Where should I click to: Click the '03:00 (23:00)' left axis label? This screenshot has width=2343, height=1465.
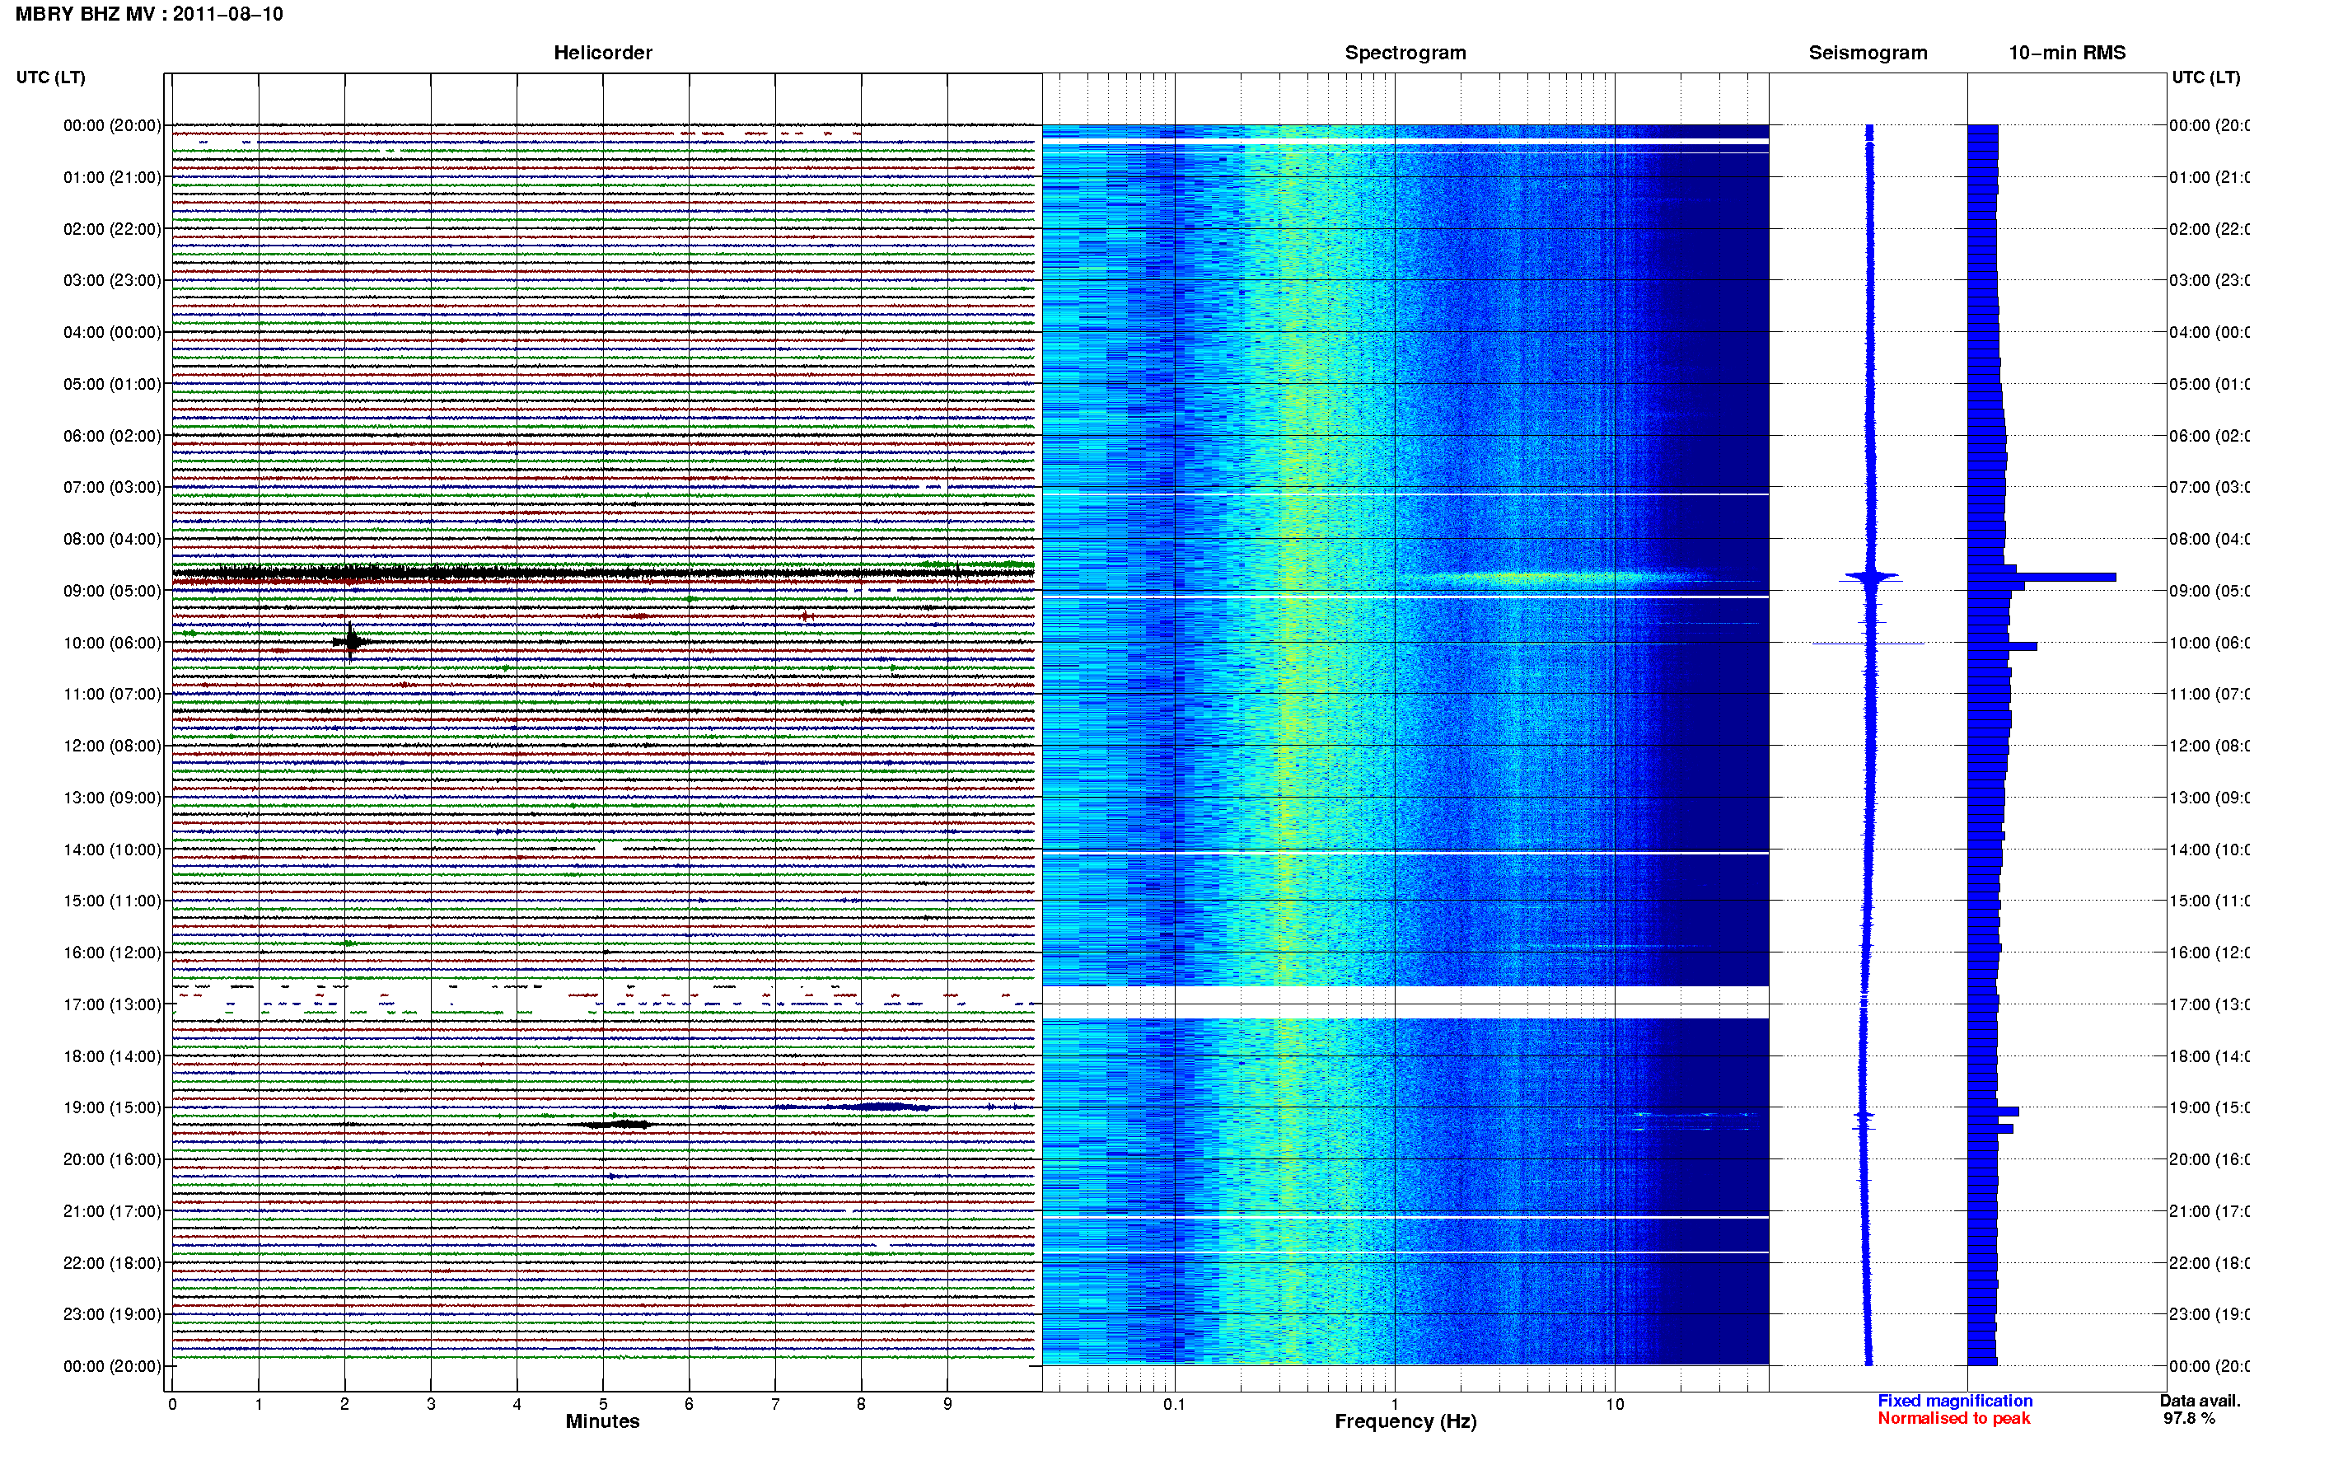pyautogui.click(x=112, y=280)
